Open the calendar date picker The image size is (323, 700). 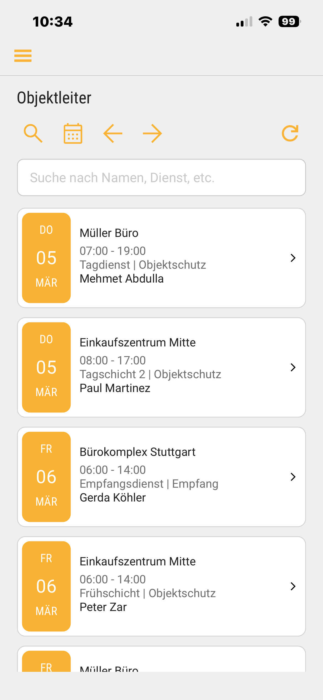(x=73, y=134)
